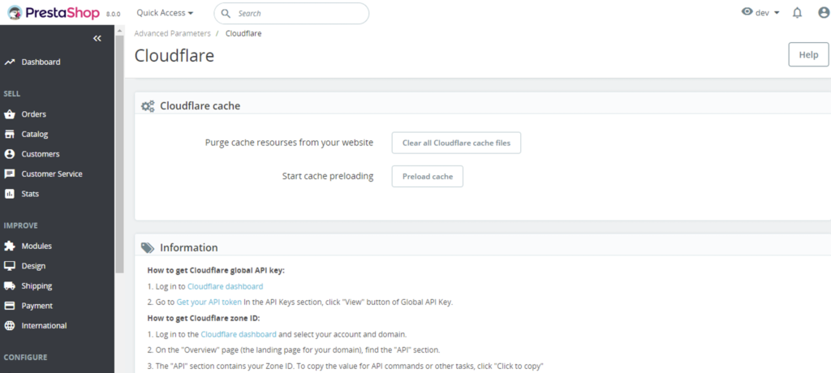Click the sidebar vertical scrollbar
Image resolution: width=831 pixels, height=373 pixels.
coord(119,153)
